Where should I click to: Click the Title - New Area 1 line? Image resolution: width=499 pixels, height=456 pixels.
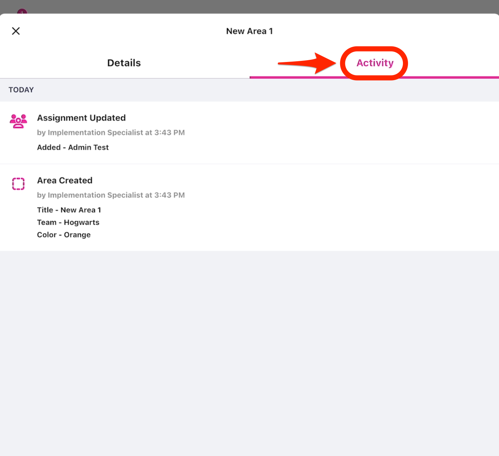click(x=69, y=210)
